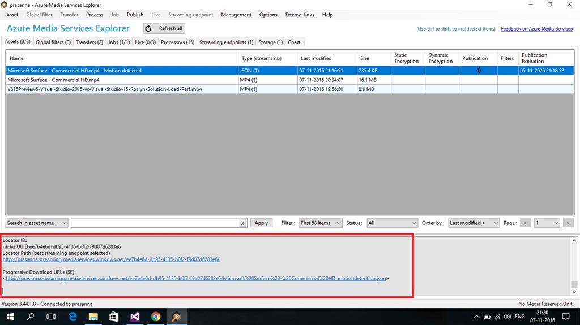Open File Explorer from taskbar
Image resolution: width=580 pixels, height=325 pixels.
93,317
